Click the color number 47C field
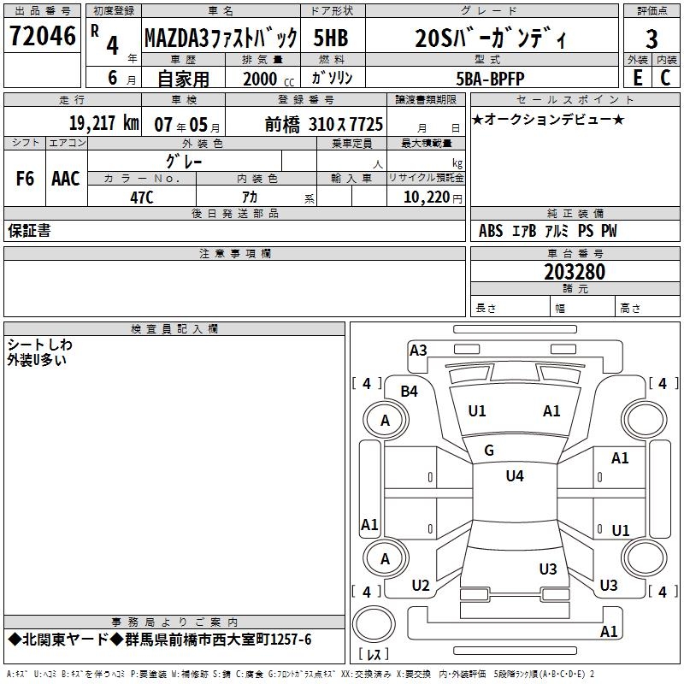This screenshot has width=684, height=684. (x=142, y=196)
